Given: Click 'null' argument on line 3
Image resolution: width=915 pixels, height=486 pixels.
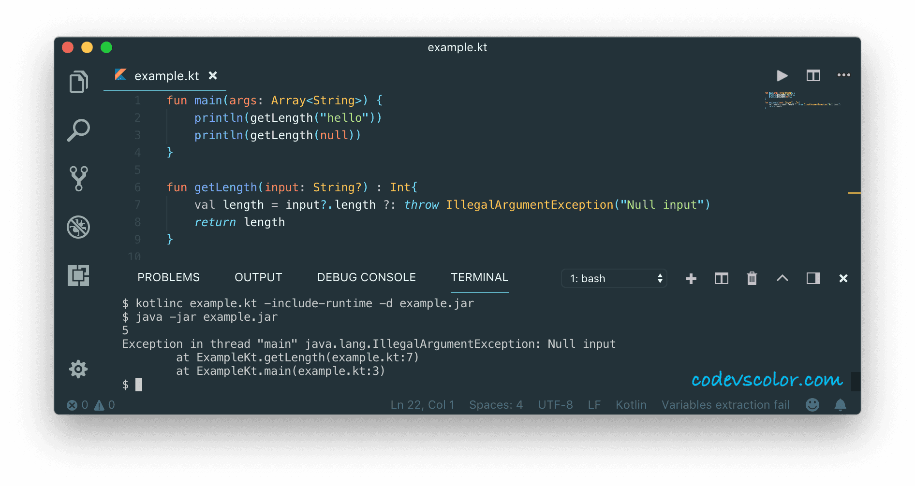Looking at the screenshot, I should (334, 135).
